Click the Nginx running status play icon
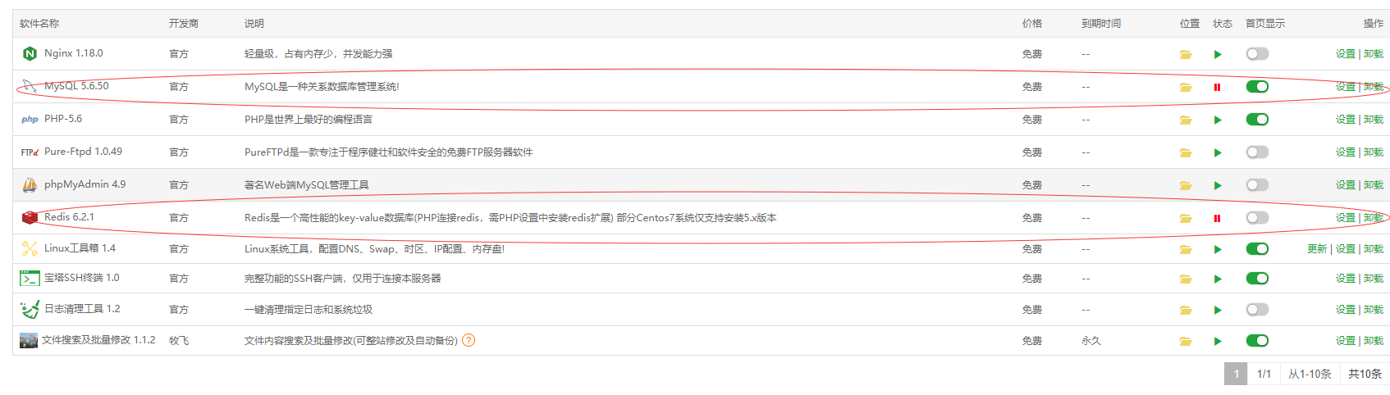The width and height of the screenshot is (1390, 395). 1218,55
